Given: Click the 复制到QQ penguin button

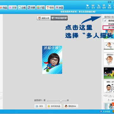Looking at the screenshot, I should point(71,106).
